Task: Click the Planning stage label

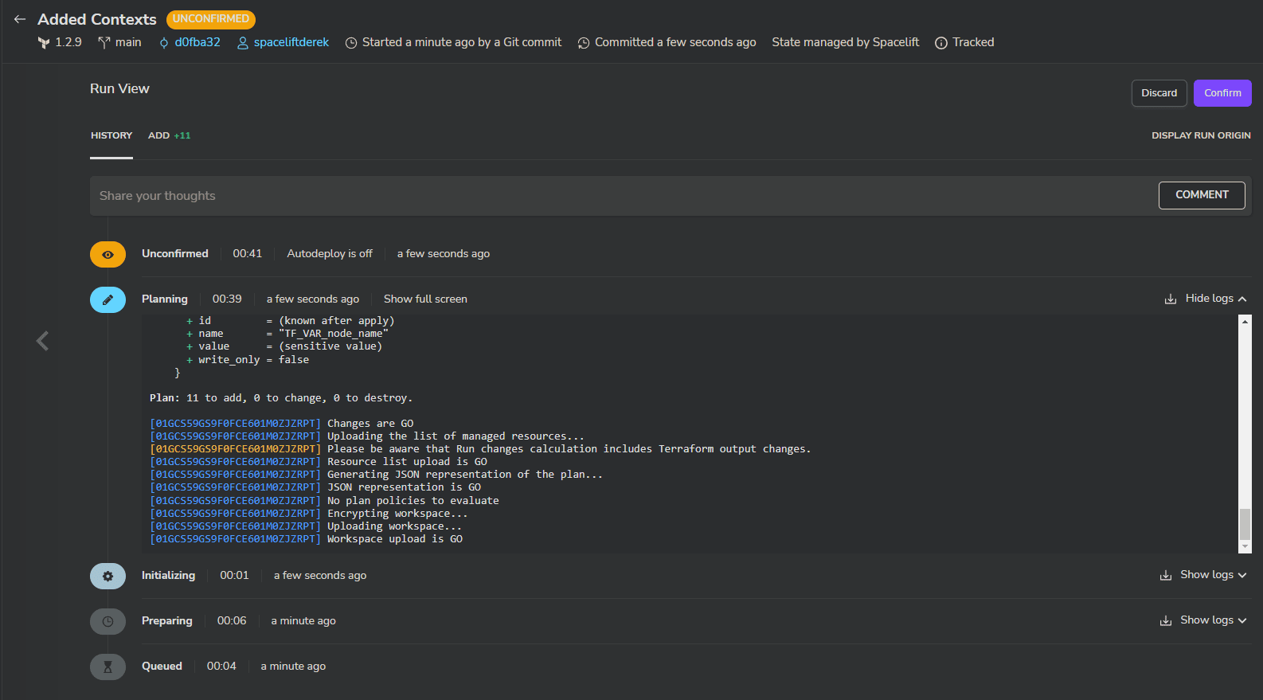Action: 165,299
